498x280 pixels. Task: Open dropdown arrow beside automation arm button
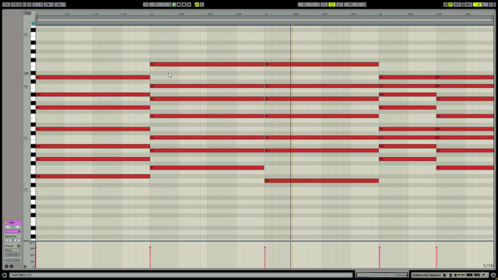202,5
